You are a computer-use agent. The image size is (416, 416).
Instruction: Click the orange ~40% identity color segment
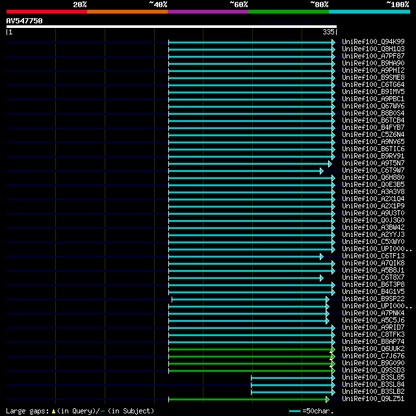coord(127,12)
